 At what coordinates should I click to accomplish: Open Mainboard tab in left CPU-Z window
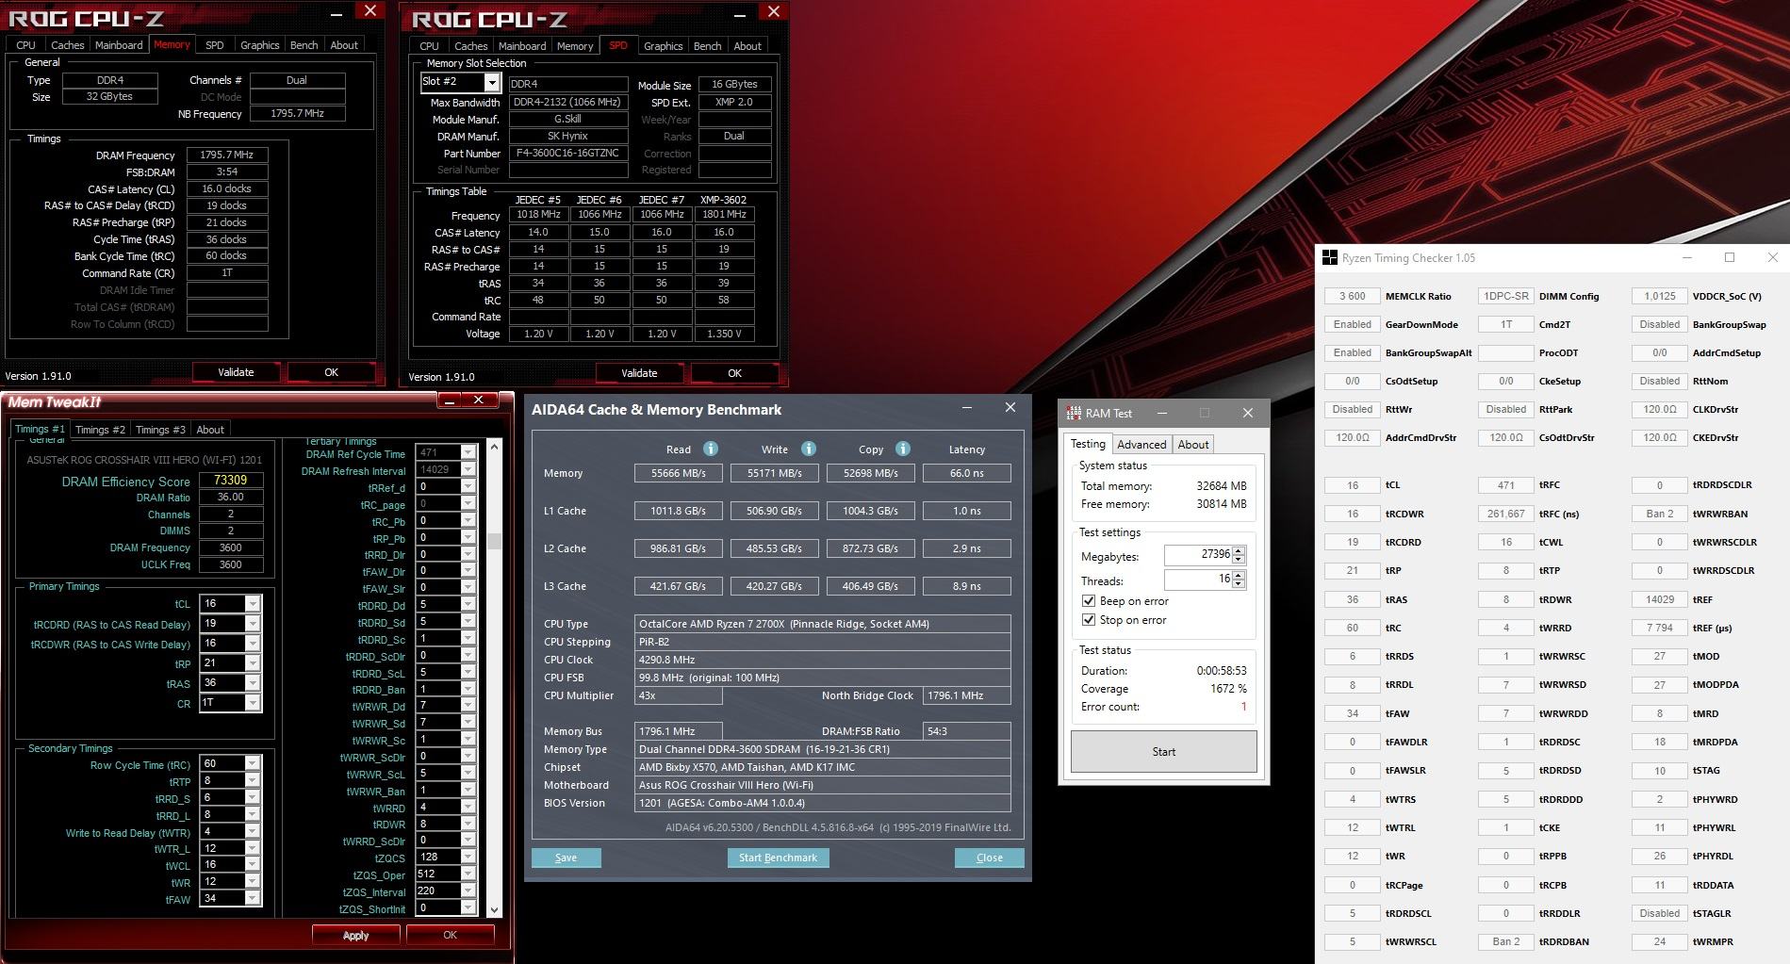click(x=119, y=45)
